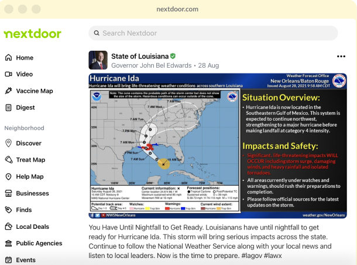The width and height of the screenshot is (357, 265).
Task: Click the Search Nextdoor field
Action: (213, 33)
